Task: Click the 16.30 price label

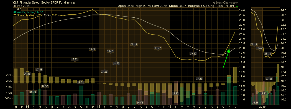Action: tap(45, 86)
